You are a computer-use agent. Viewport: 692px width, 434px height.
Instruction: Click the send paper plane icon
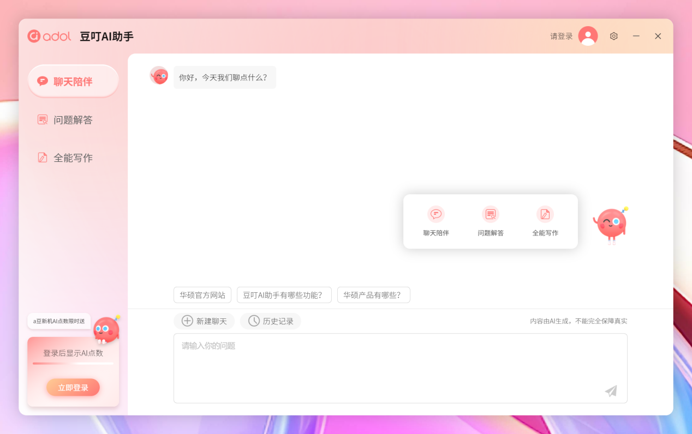[x=611, y=391]
